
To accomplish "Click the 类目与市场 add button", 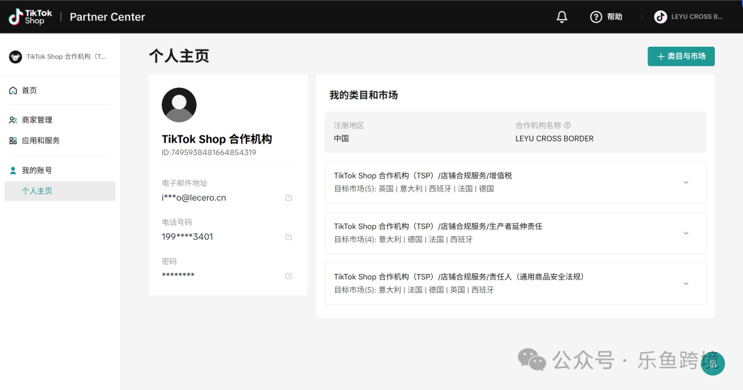I will (x=681, y=56).
